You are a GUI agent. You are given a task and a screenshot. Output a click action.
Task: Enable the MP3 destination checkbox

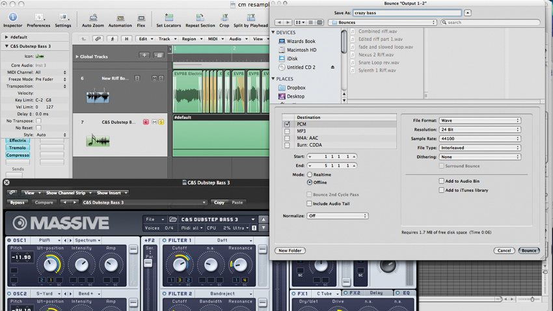coord(287,131)
